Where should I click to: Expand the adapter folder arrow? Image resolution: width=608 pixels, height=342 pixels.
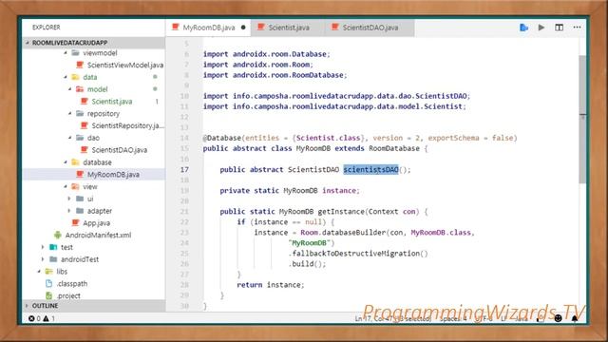pyautogui.click(x=69, y=211)
